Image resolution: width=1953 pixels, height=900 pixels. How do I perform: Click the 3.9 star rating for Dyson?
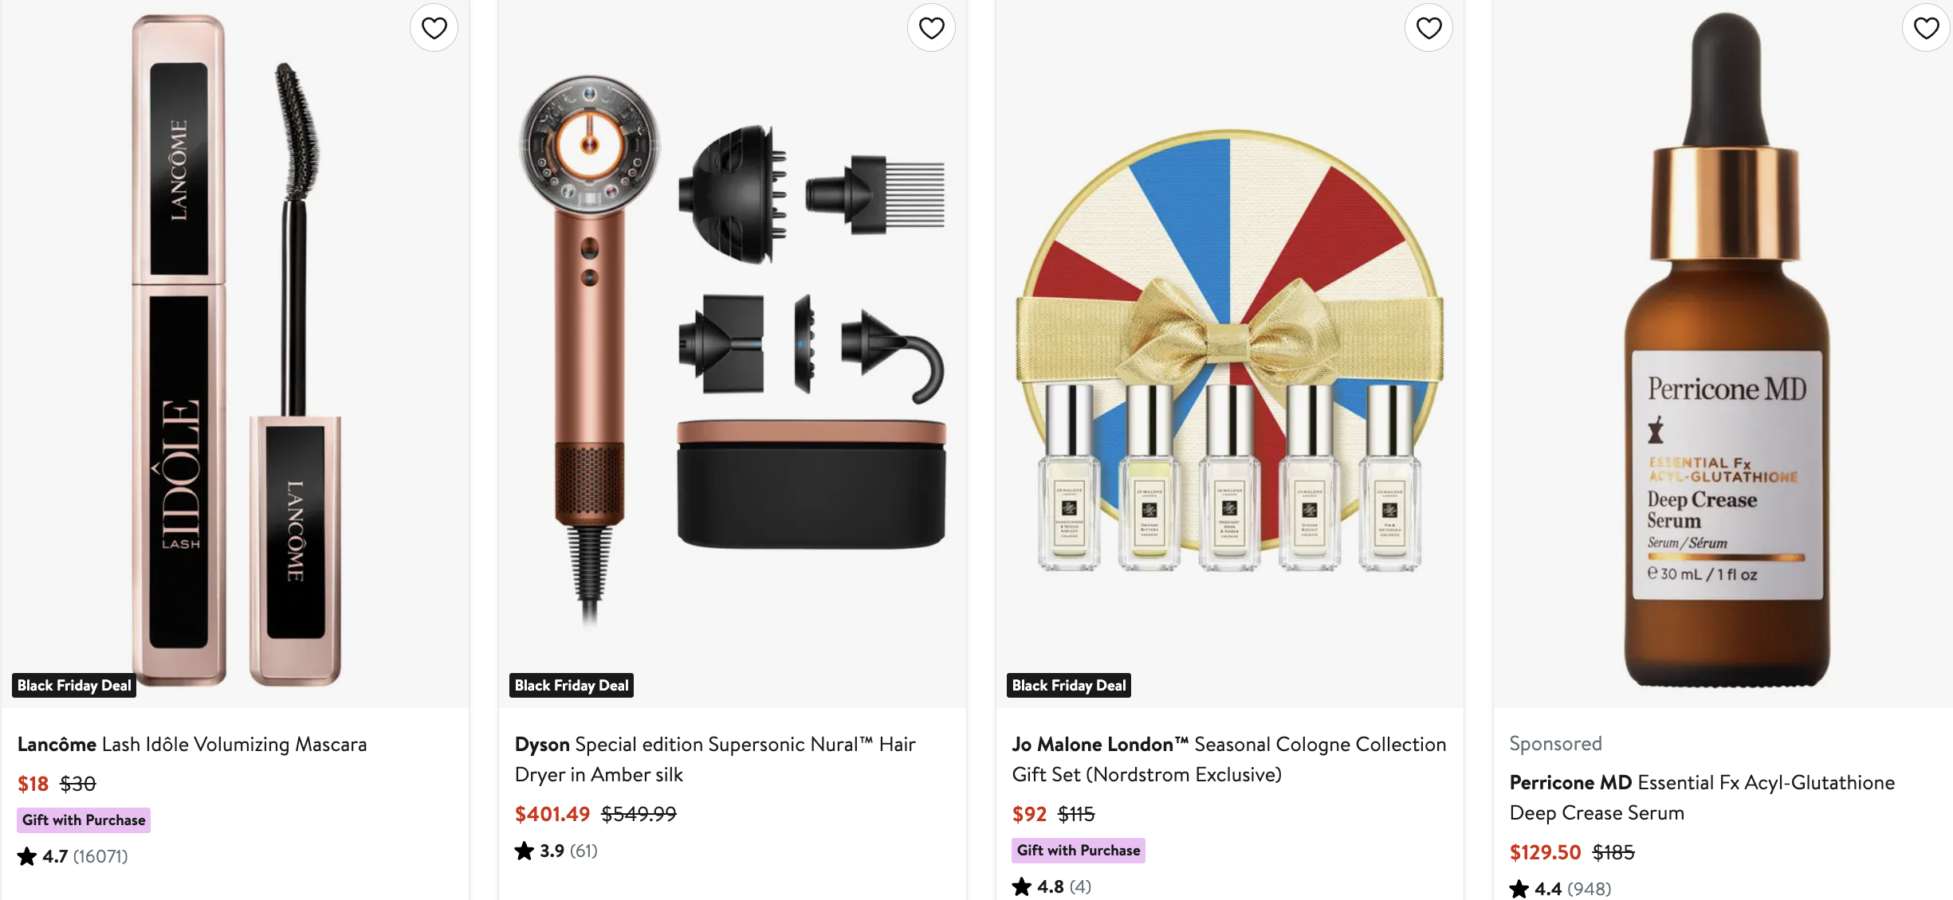click(556, 851)
